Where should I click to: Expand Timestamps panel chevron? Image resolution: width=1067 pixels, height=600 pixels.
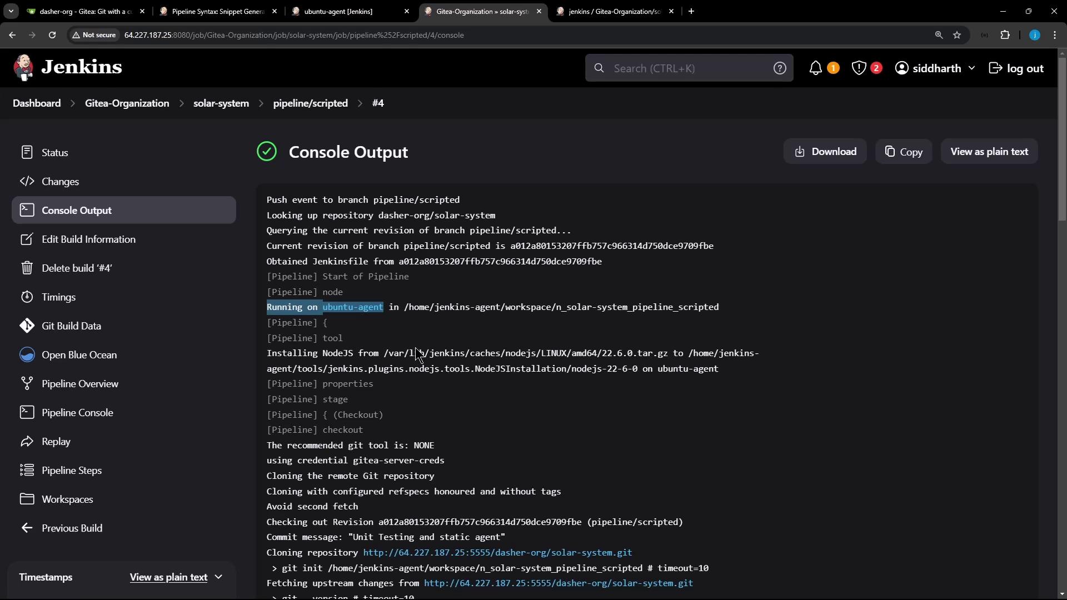(218, 577)
